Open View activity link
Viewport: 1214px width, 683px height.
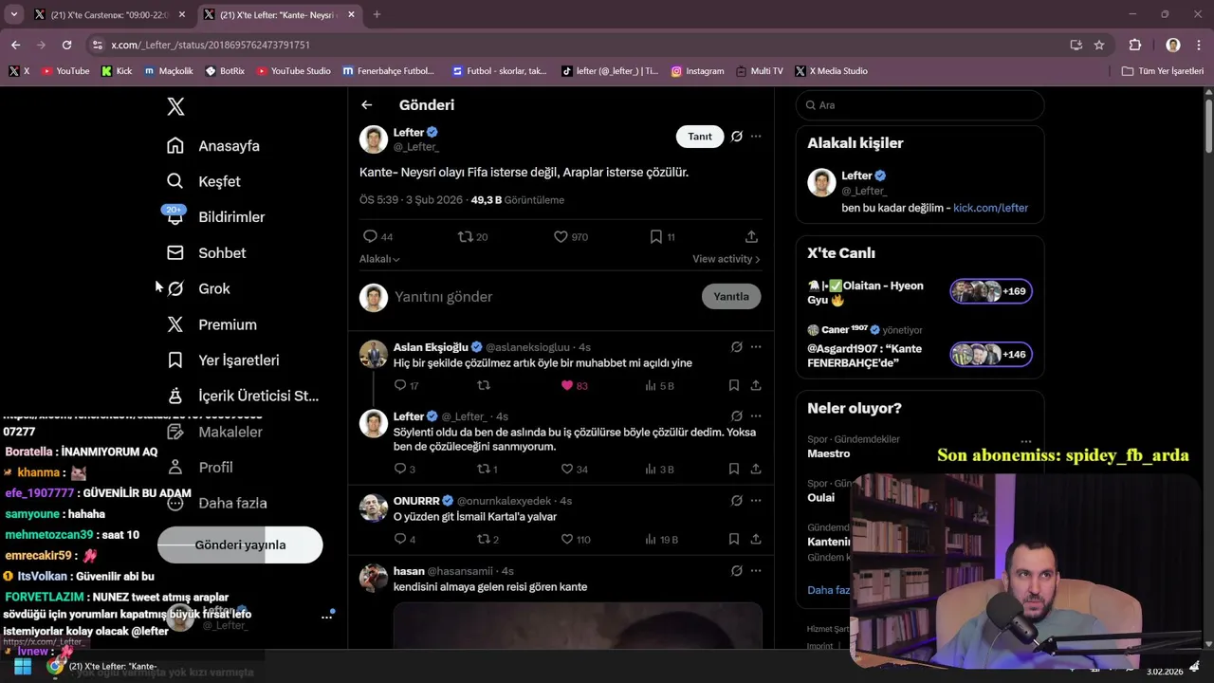pos(726,259)
